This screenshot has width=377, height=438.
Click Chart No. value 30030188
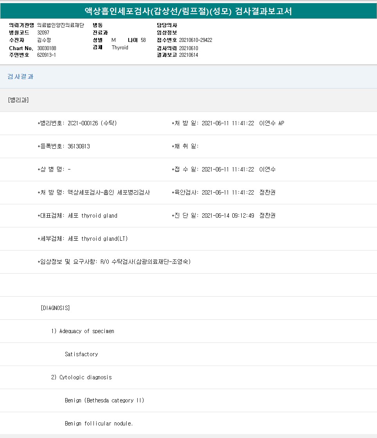(x=47, y=48)
